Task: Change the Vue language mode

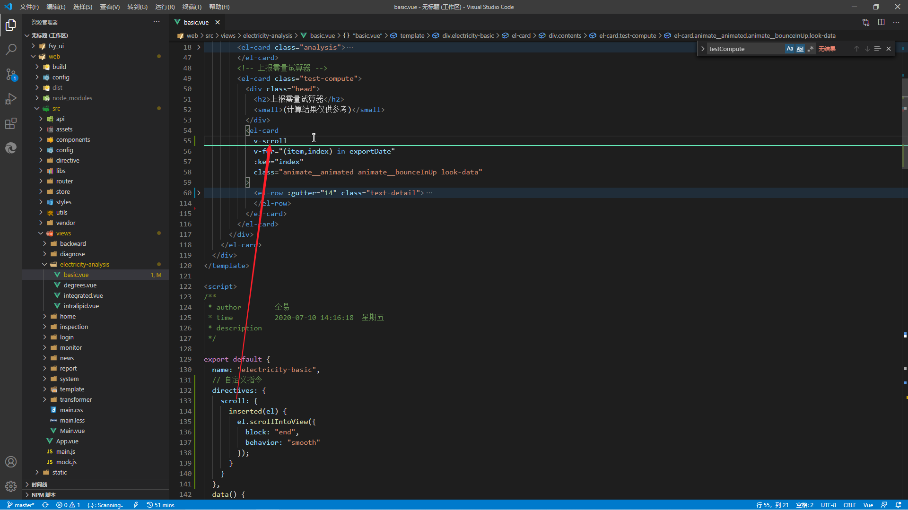Action: (868, 505)
